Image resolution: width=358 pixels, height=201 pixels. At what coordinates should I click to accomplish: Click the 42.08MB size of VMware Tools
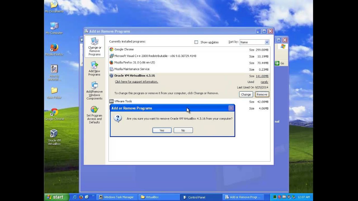coord(262,102)
